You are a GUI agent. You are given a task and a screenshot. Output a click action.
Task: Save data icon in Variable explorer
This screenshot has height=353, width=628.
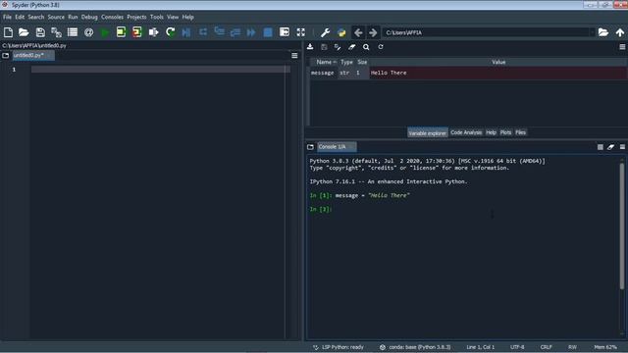(x=324, y=47)
